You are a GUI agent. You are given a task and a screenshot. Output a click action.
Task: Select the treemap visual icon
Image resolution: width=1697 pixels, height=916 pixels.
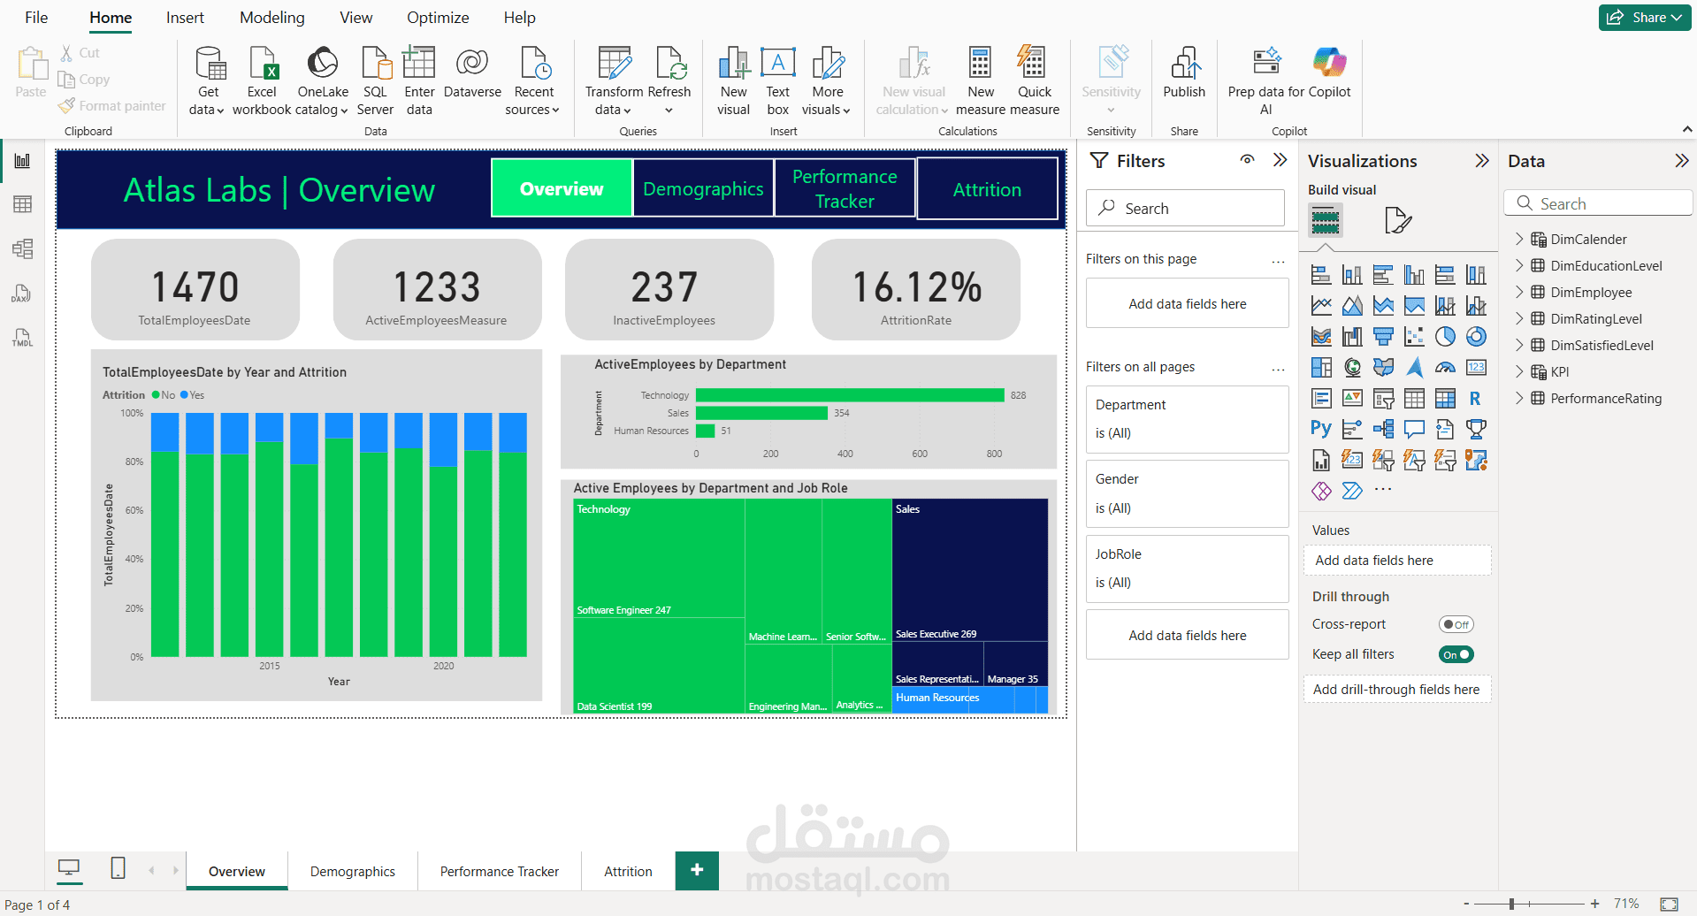(x=1321, y=367)
